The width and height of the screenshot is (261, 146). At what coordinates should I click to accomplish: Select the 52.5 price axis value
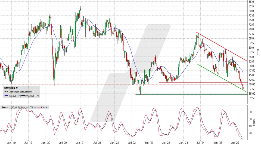[x=251, y=61]
